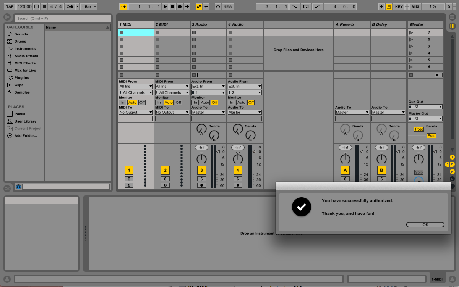Open the Master Out 1/2 dropdown
This screenshot has height=287, width=459.
click(x=425, y=119)
